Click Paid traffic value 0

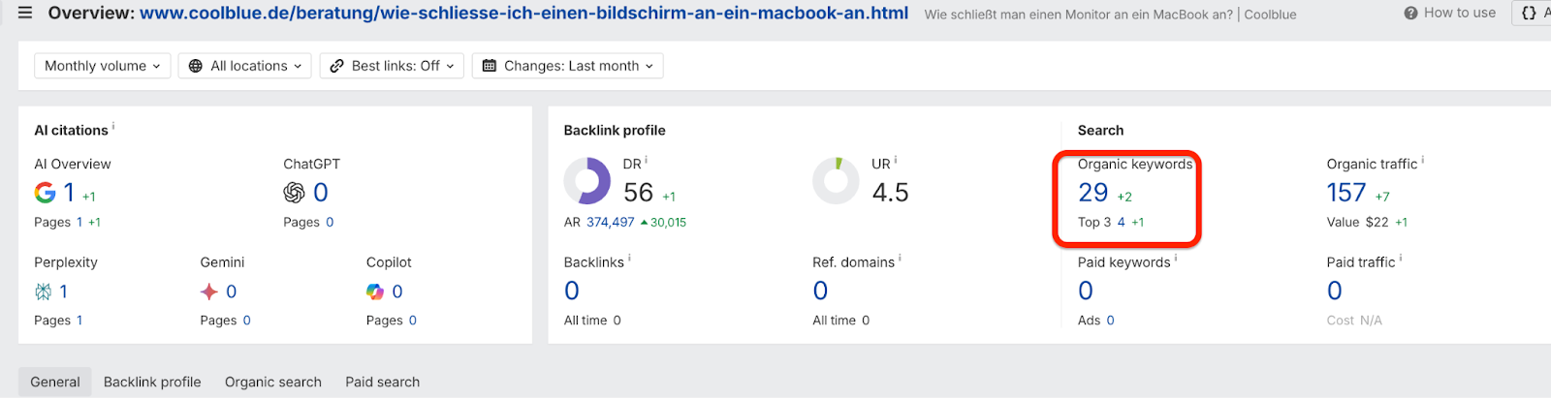tap(1335, 291)
